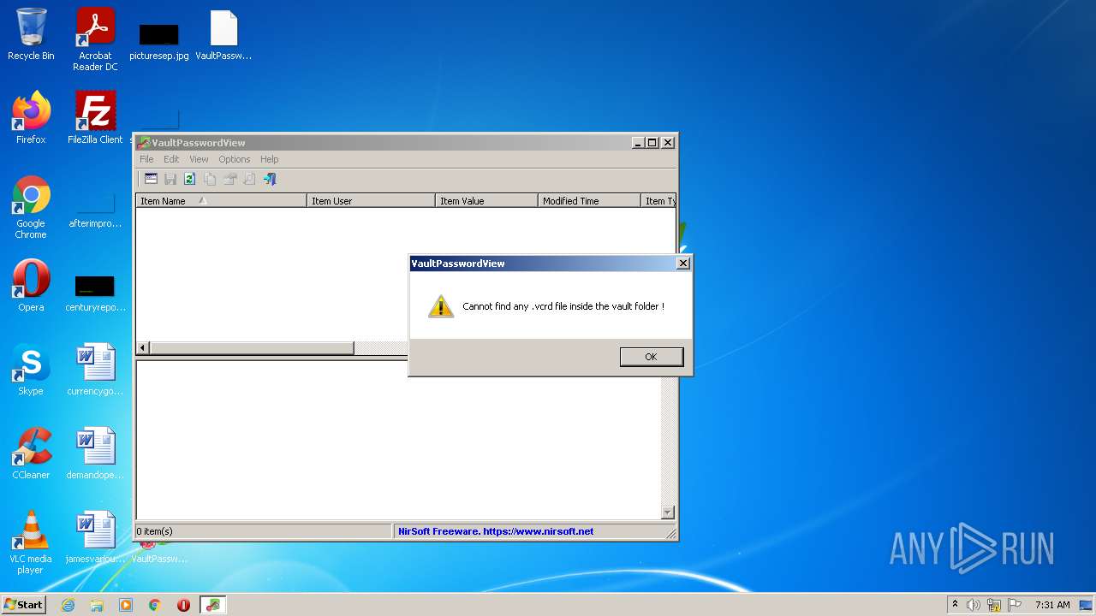
Task: Open the View menu
Action: point(199,159)
